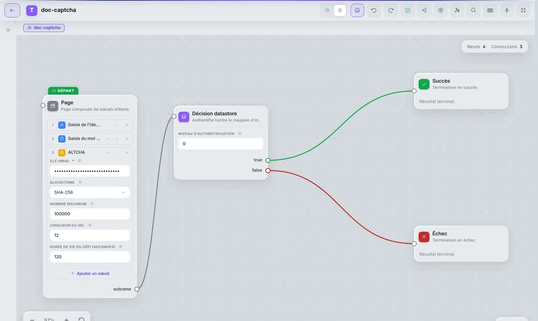
Task: Click the green true output port
Action: tap(268, 160)
